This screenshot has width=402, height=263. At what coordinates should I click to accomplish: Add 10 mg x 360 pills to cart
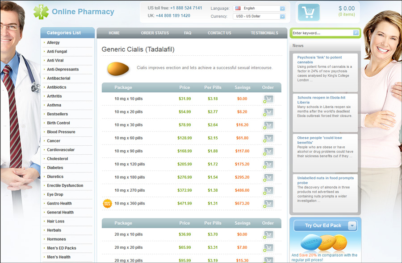tap(268, 204)
